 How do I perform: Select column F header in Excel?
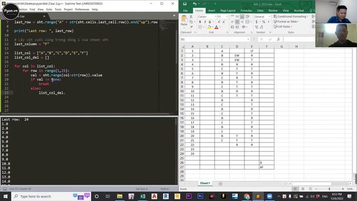[267, 46]
